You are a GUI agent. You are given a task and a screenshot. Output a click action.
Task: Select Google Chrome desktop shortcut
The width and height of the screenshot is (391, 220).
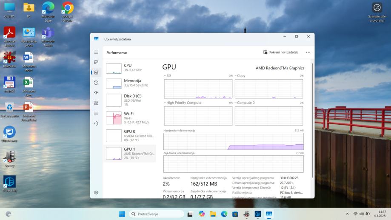(x=68, y=12)
